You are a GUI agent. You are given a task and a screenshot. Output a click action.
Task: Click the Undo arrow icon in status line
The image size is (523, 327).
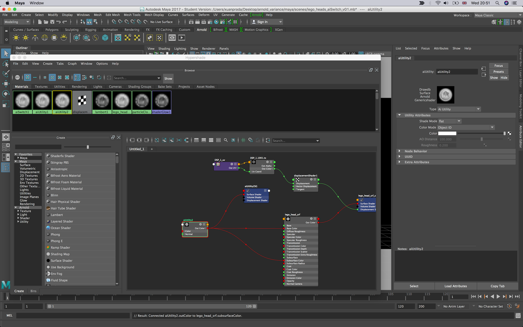59,22
